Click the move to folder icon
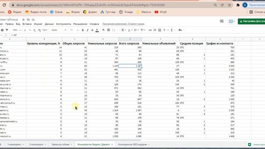 tap(28, 19)
